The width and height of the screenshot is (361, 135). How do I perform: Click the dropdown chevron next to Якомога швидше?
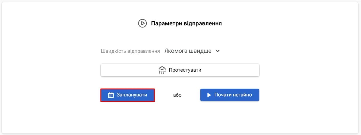coord(218,51)
